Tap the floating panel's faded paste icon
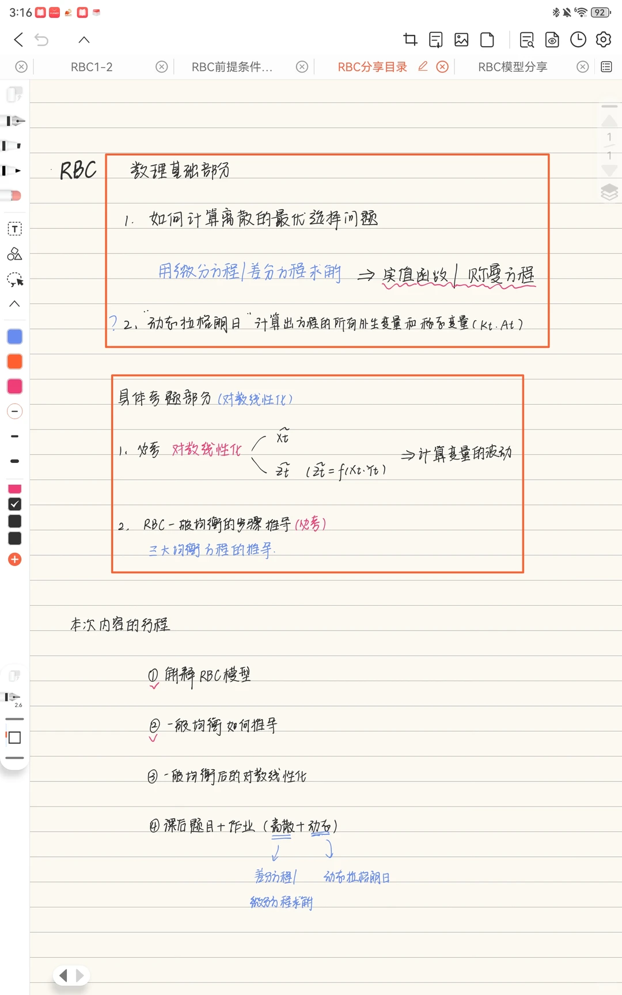The image size is (622, 995). click(14, 675)
